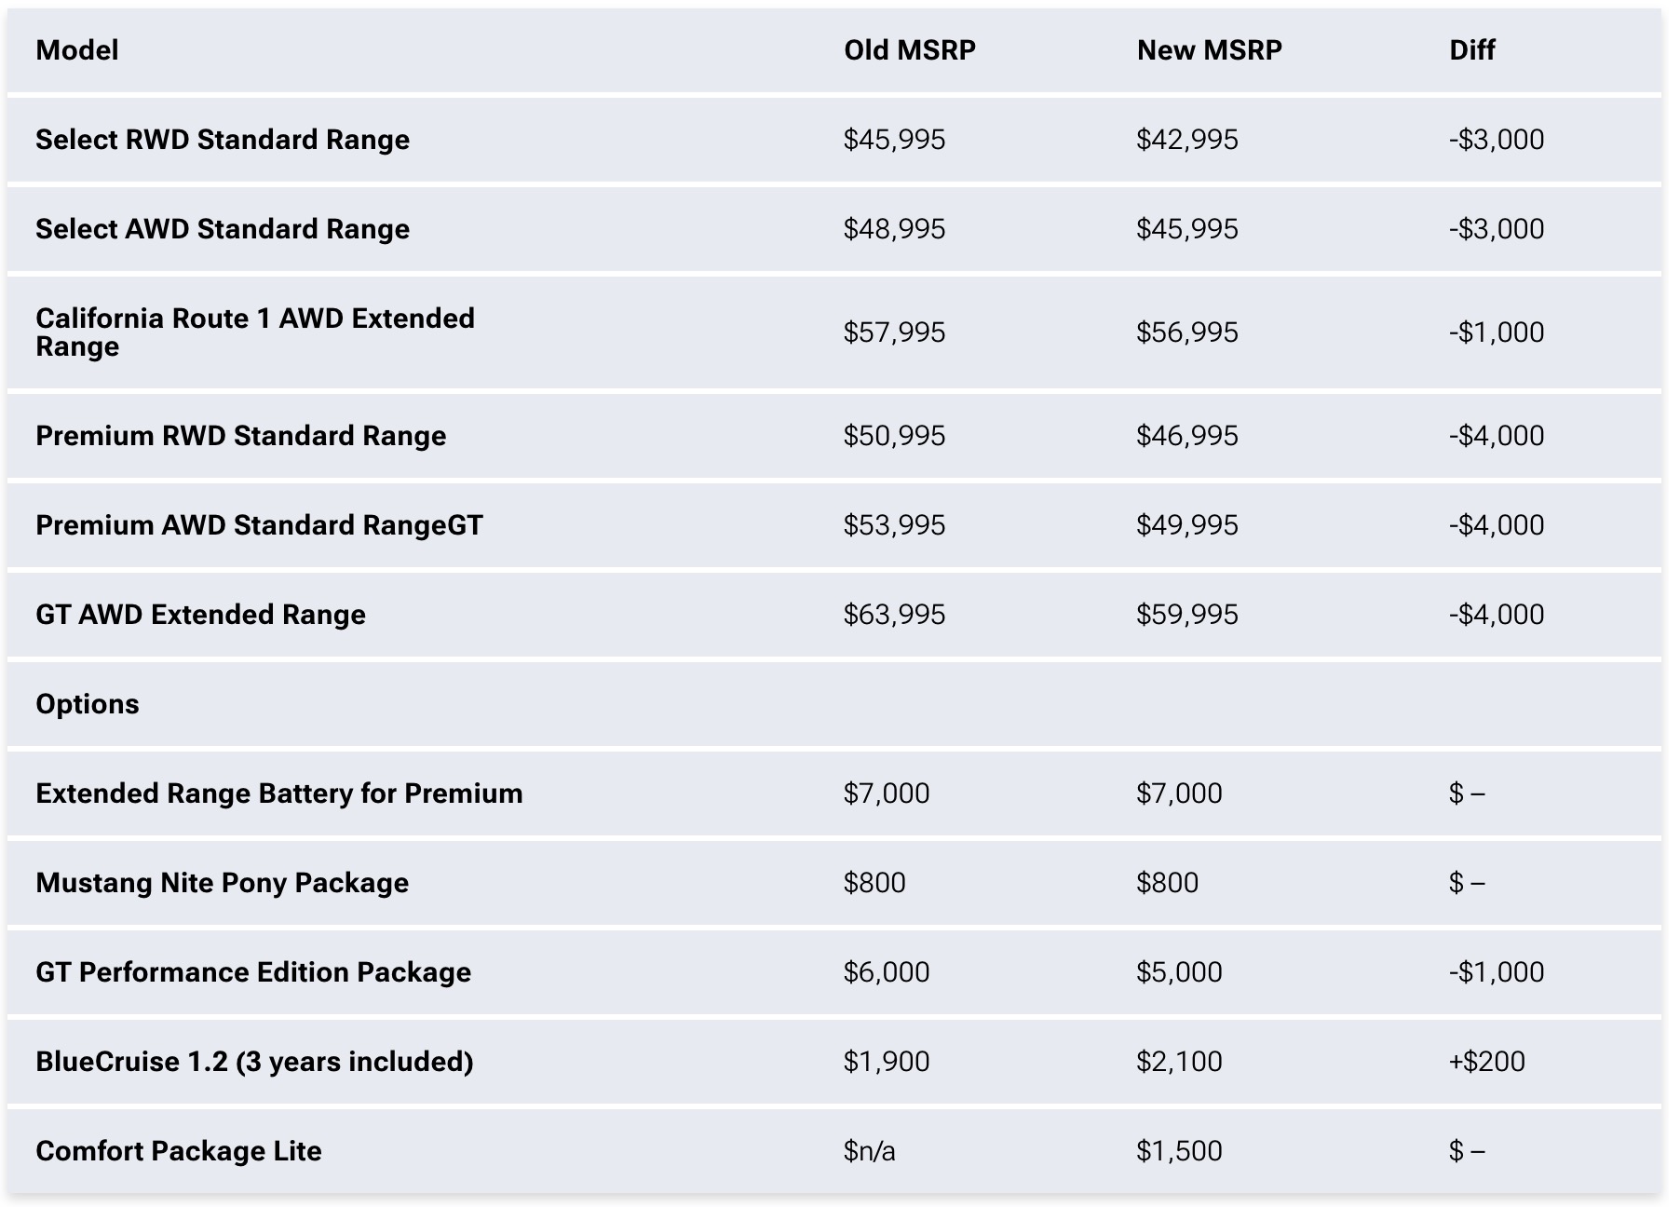Image resolution: width=1680 pixels, height=1207 pixels.
Task: Click the Model column header
Action: 77,50
